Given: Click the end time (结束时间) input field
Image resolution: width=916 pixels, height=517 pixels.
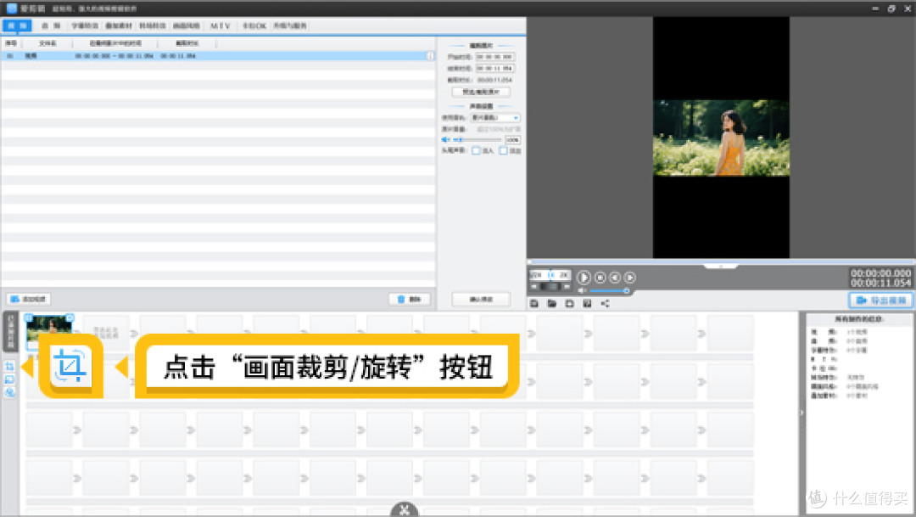Looking at the screenshot, I should [x=494, y=69].
